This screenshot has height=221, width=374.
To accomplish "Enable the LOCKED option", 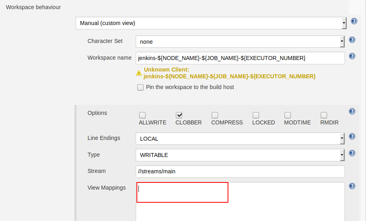I will [256, 115].
